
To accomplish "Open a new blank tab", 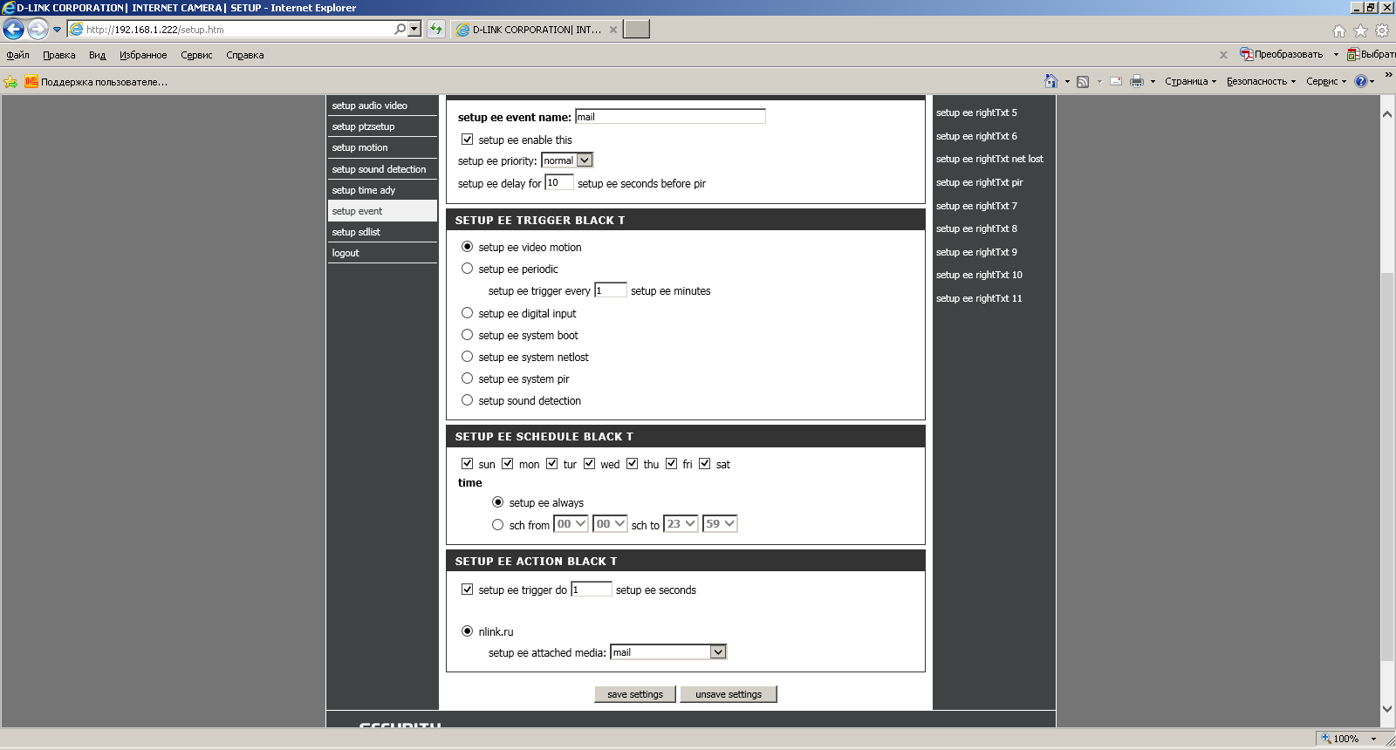I will coord(637,30).
